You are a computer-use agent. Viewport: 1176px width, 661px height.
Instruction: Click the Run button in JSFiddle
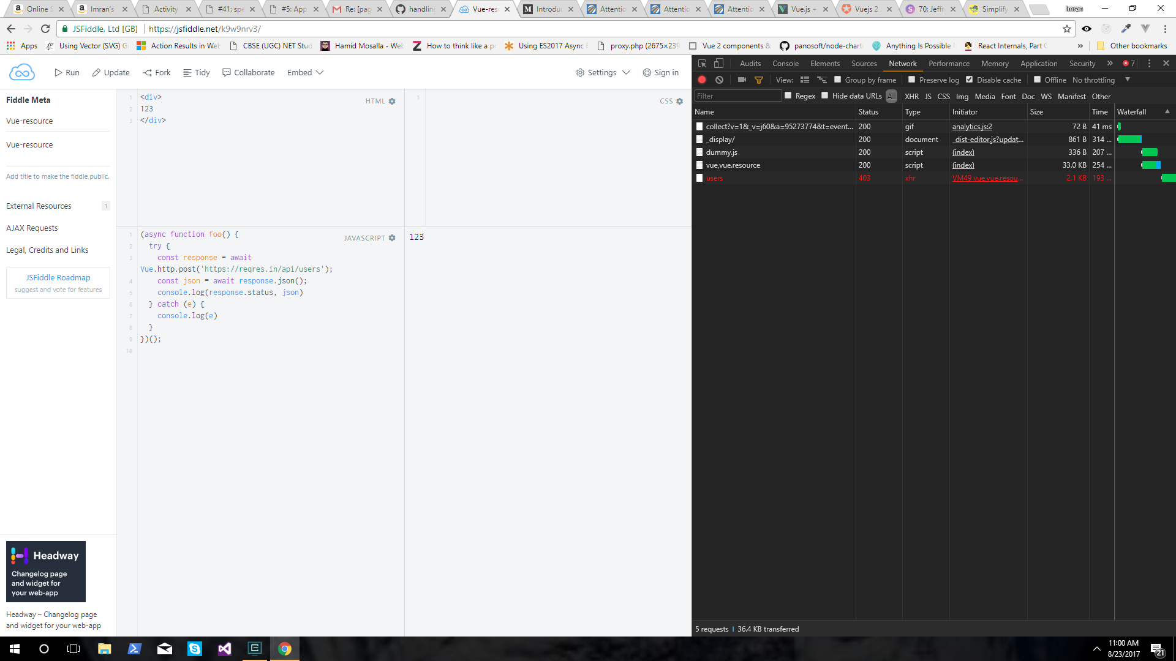point(67,72)
